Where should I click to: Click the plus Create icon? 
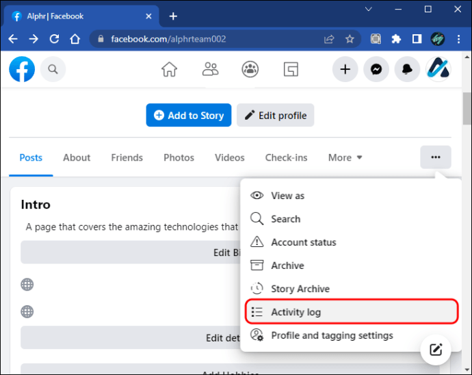tap(345, 69)
